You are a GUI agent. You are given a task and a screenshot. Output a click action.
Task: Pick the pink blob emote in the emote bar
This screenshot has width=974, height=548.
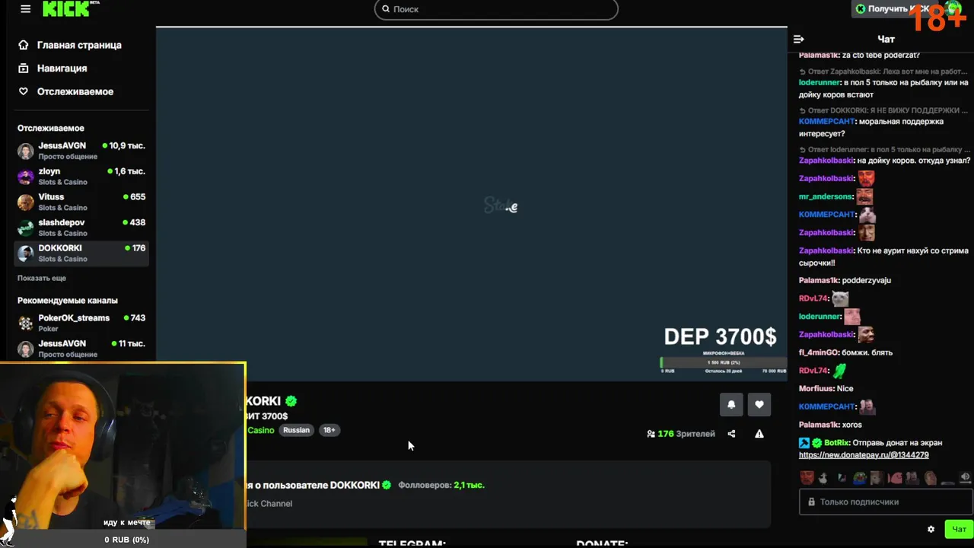click(x=895, y=478)
